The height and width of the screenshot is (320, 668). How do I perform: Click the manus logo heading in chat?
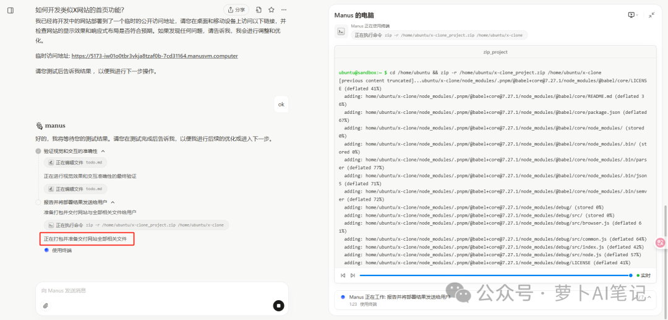pyautogui.click(x=50, y=126)
